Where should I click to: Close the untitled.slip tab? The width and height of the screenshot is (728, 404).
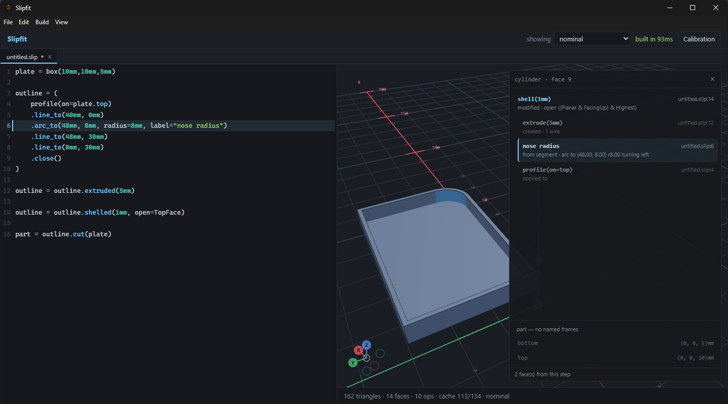(x=50, y=57)
